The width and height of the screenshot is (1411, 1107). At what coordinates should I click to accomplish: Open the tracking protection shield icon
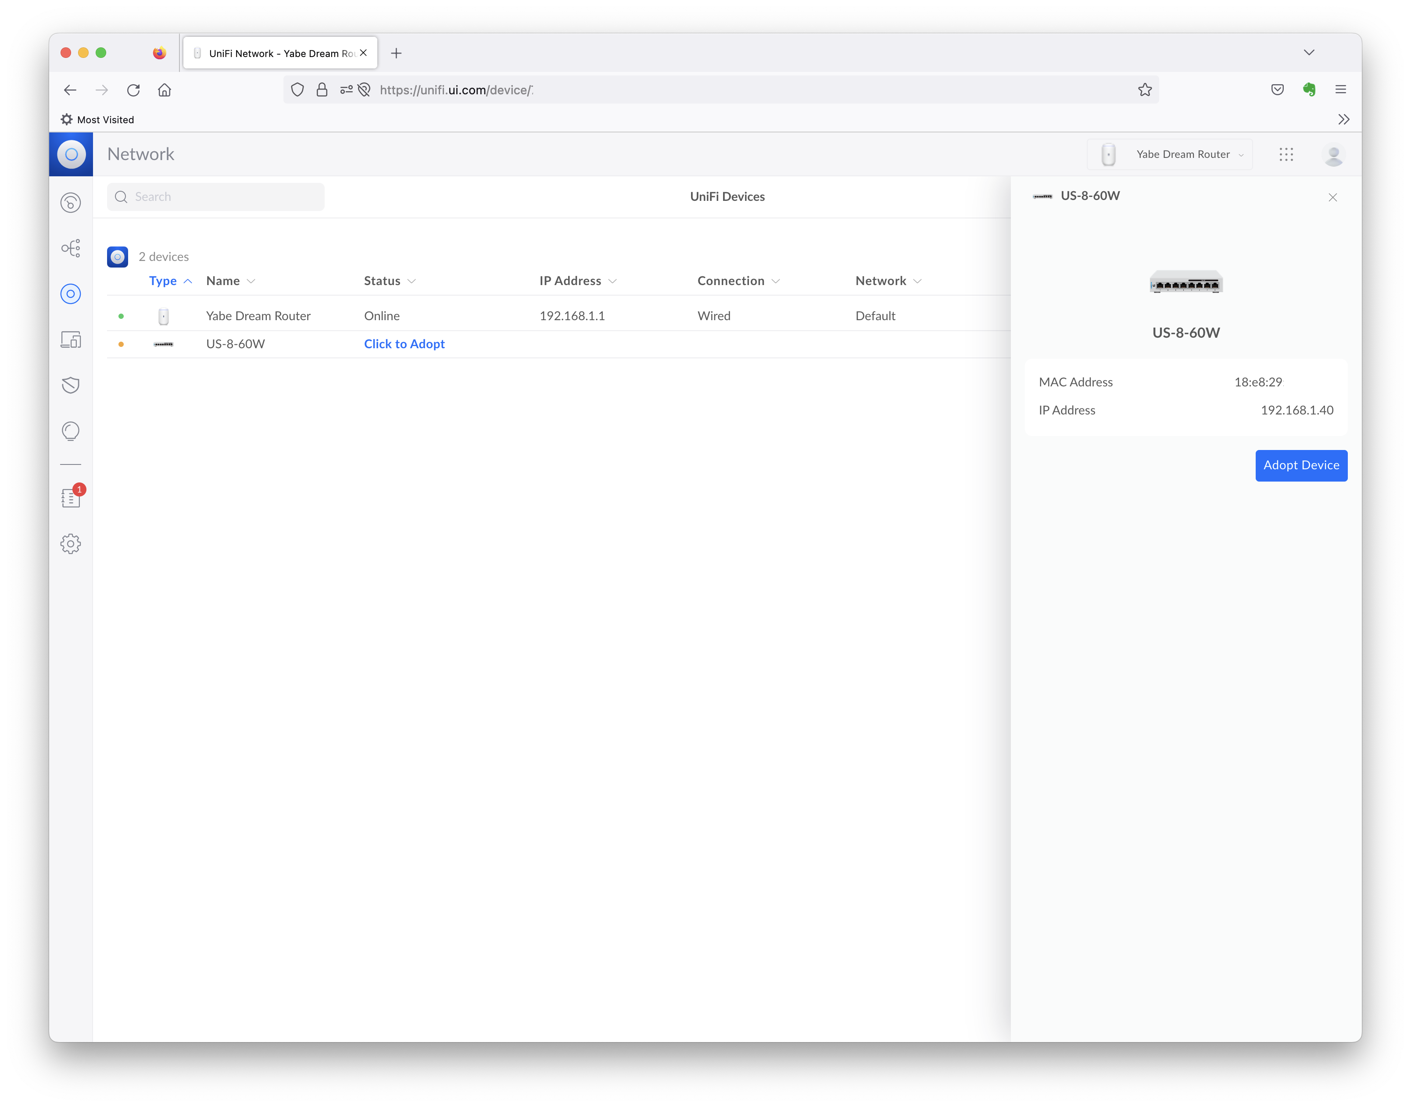tap(297, 90)
